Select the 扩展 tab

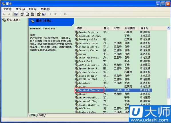pos(33,115)
